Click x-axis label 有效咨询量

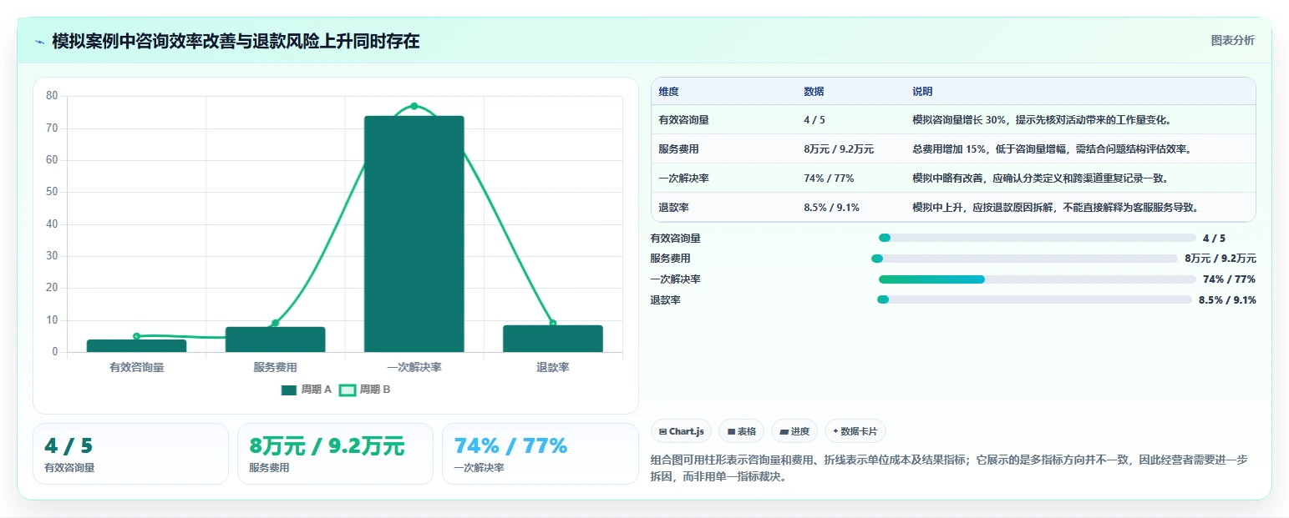pos(137,367)
